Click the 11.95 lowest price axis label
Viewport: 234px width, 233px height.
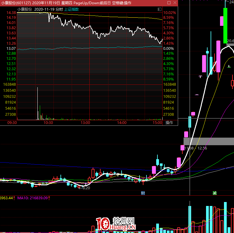(11, 79)
